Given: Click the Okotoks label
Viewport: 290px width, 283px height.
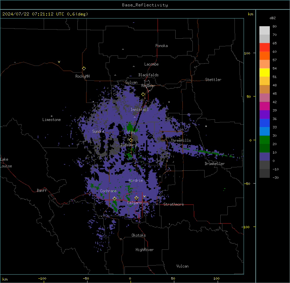Looking at the screenshot, I should 139,235.
